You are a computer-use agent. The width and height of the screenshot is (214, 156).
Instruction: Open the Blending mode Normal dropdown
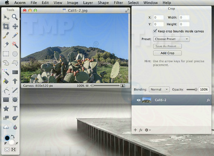pos(159,89)
